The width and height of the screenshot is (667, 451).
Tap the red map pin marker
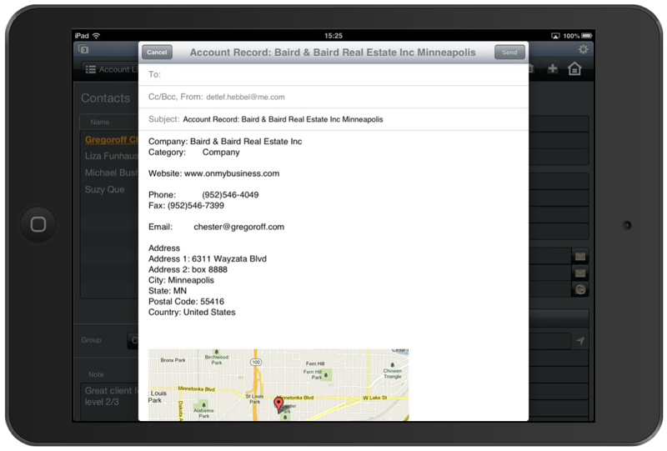(278, 403)
